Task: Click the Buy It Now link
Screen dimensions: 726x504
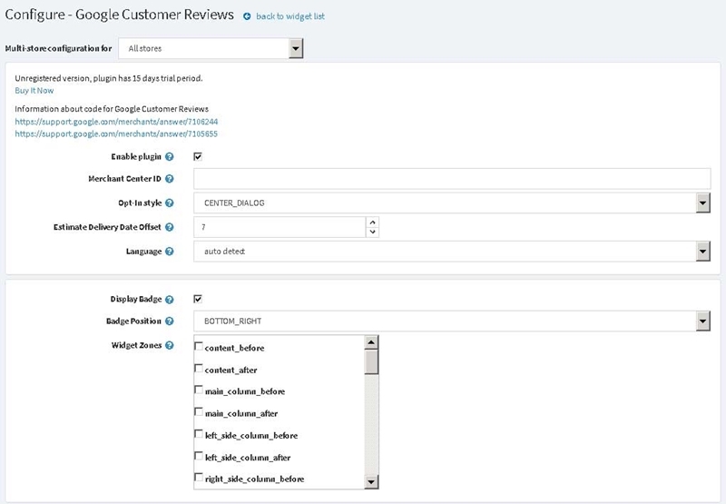Action: tap(34, 90)
